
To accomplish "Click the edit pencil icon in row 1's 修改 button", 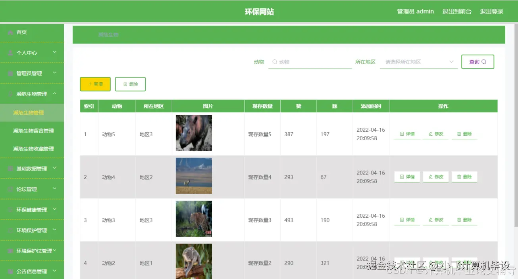I will [x=430, y=134].
